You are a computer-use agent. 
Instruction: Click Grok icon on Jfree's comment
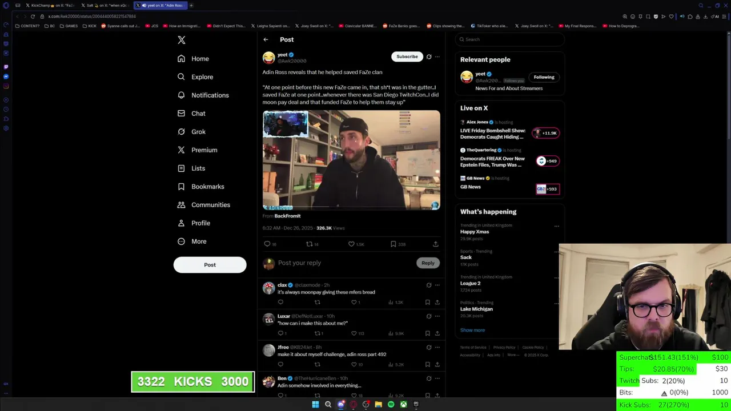tap(429, 347)
